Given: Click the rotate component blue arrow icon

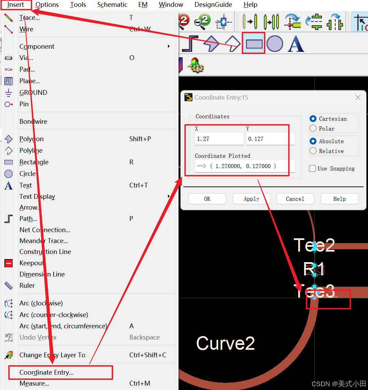Looking at the screenshot, I should [293, 21].
